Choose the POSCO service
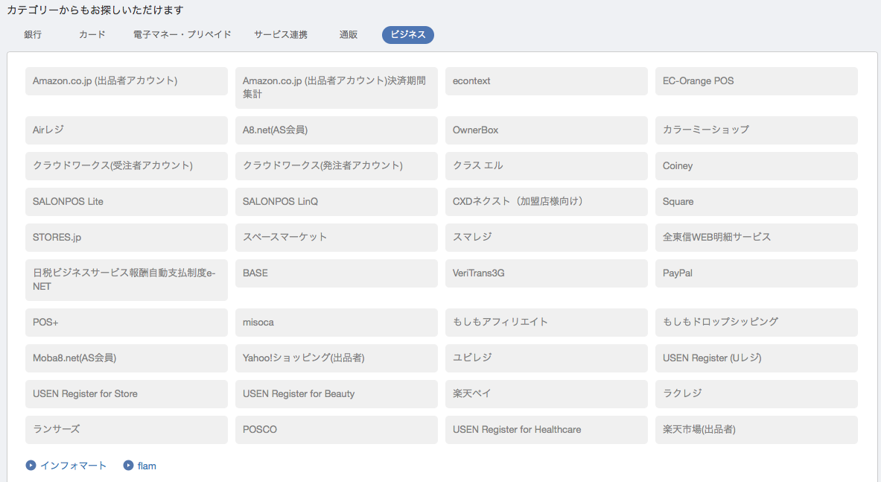 [337, 430]
